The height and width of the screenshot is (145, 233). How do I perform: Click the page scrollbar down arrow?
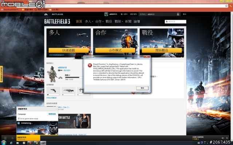pos(232,139)
